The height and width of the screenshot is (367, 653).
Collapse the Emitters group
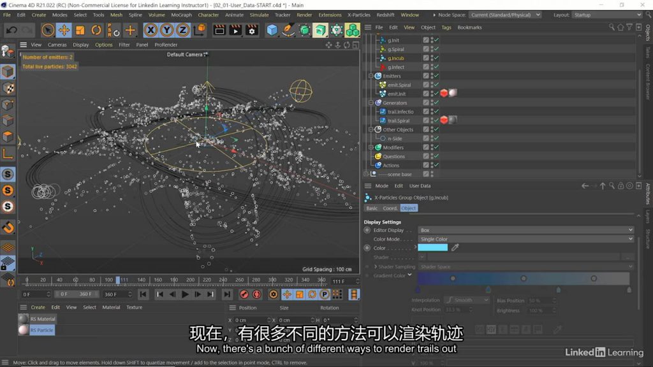coord(371,76)
